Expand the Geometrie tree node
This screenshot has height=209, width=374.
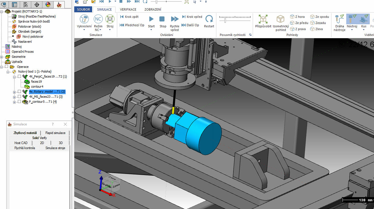[x=2, y=57]
